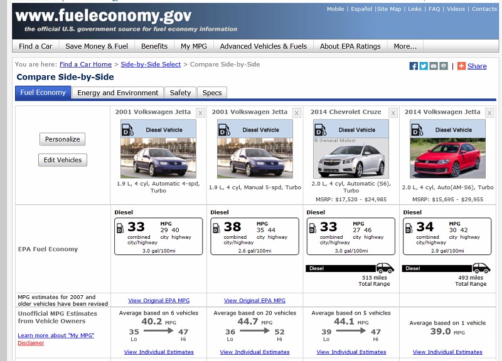The image size is (502, 361).
Task: Open the Videos link
Action: pyautogui.click(x=456, y=9)
